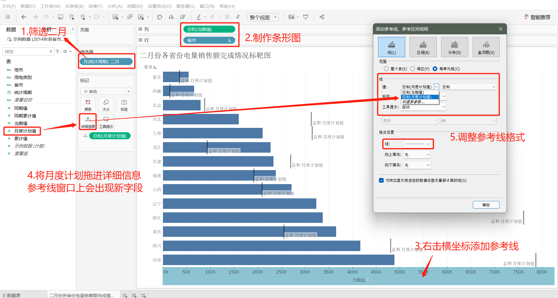Image resolution: width=558 pixels, height=298 pixels.
Task: Open the 值 field dropdown arrow
Action: coord(436,87)
